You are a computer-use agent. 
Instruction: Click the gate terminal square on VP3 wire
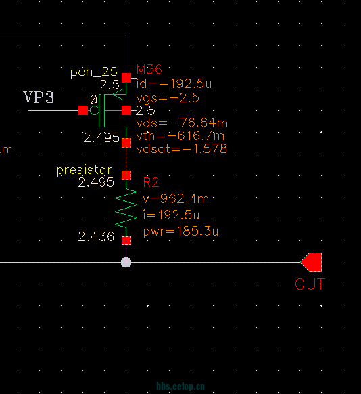click(83, 110)
